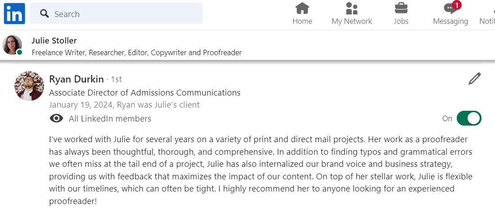
Task: Open My Network people icon
Action: [x=352, y=8]
